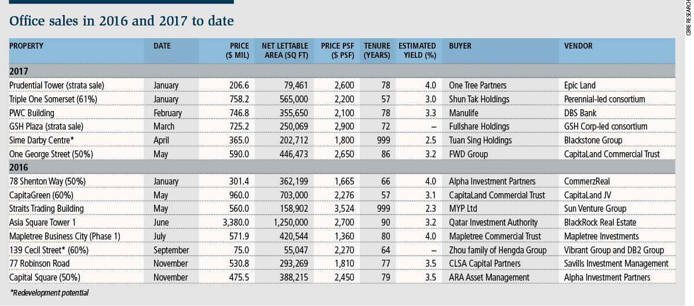Image resolution: width=694 pixels, height=306 pixels.
Task: Click buyer 'CLSA Capital Partners'
Action: click(x=485, y=264)
